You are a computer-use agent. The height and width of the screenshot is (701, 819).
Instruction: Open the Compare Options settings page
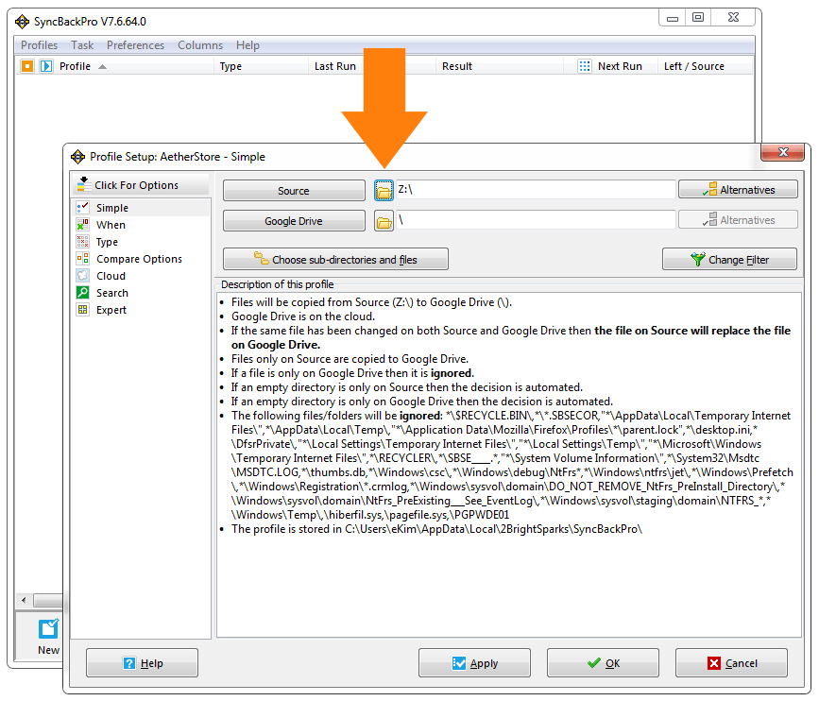141,259
